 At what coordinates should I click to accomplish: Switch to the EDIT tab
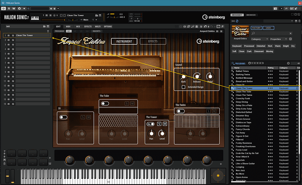[58, 27]
